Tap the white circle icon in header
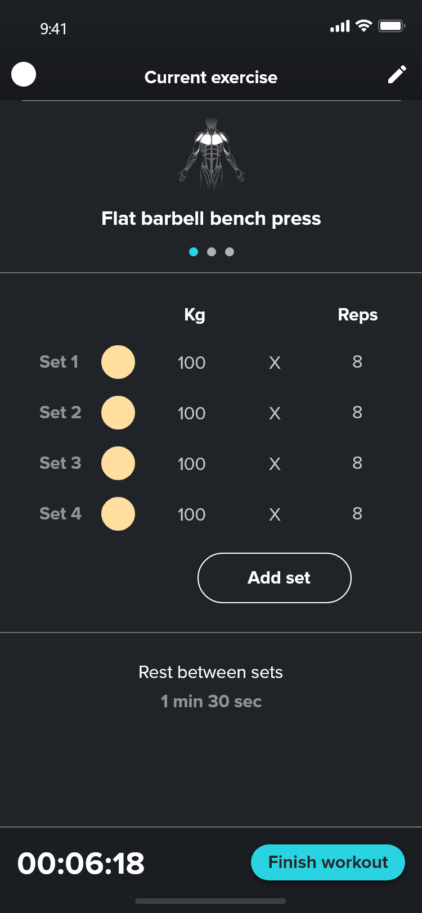The image size is (422, 913). tap(24, 75)
